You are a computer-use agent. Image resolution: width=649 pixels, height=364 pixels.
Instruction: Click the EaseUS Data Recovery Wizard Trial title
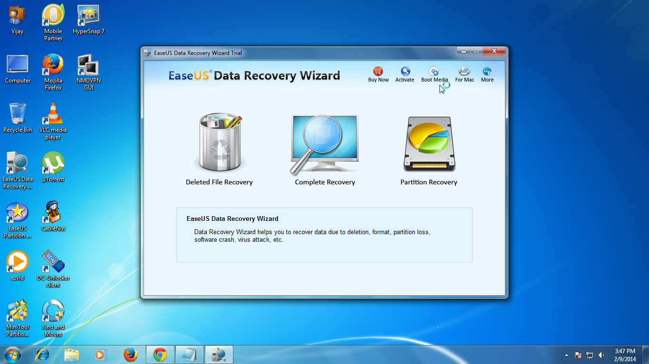[198, 53]
